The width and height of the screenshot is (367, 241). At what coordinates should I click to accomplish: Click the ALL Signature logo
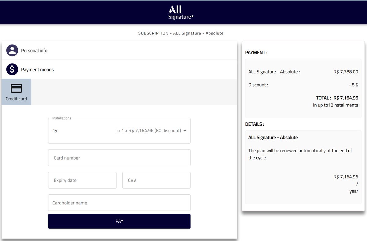tap(181, 12)
